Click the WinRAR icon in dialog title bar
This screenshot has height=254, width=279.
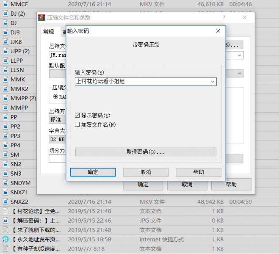pyautogui.click(x=41, y=17)
